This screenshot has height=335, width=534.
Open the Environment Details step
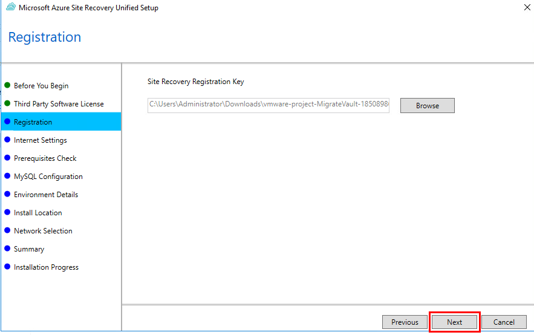[45, 195]
